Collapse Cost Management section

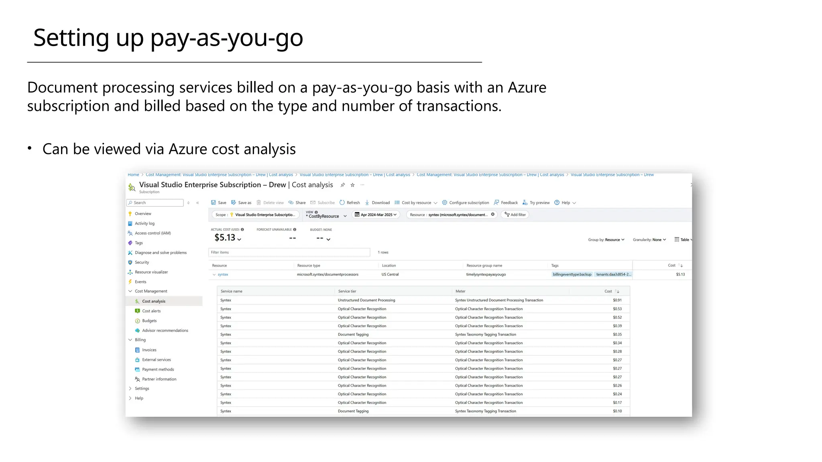point(130,291)
